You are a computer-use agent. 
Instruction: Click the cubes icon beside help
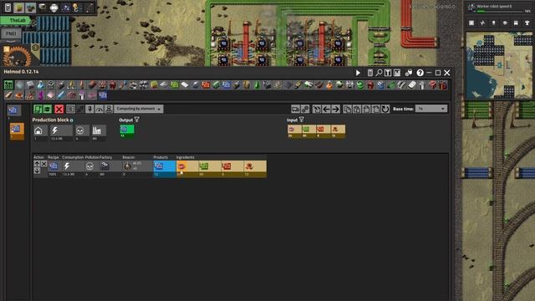(x=409, y=73)
